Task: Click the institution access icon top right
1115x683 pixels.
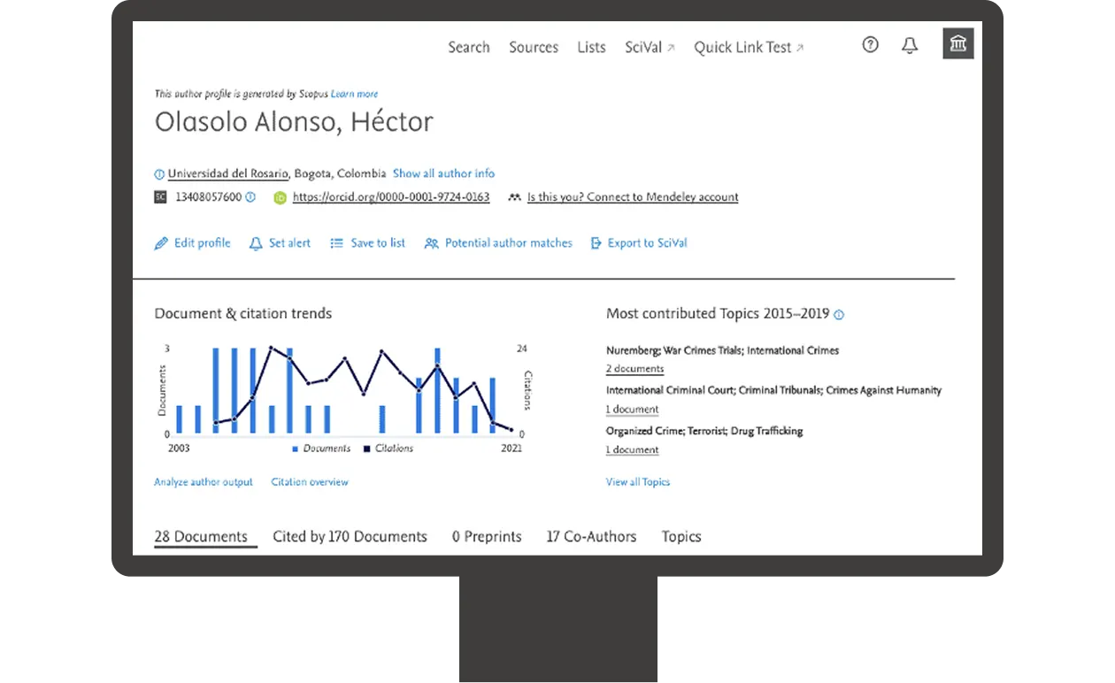Action: point(957,42)
